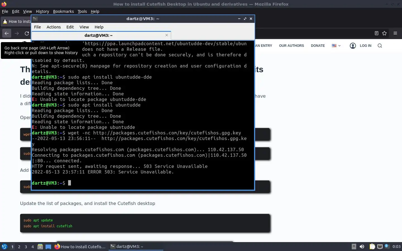Image resolution: width=402 pixels, height=251 pixels.
Task: Click the dartz@VM3 terminal taskbar entry
Action: point(136,247)
